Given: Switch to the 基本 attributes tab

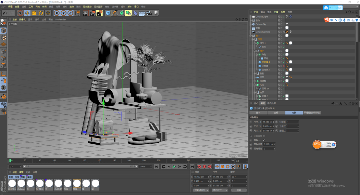Looking at the screenshot, I should click(258, 113).
